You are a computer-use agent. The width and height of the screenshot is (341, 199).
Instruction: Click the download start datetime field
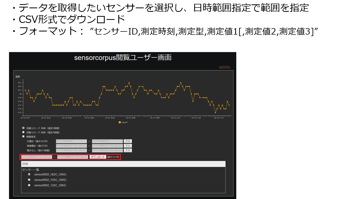36,157
